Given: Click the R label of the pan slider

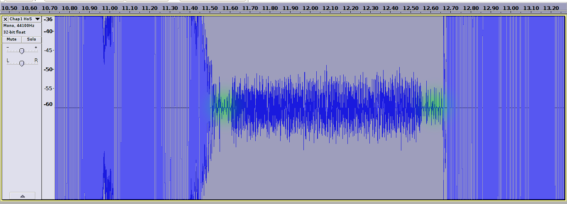Looking at the screenshot, I should (36, 60).
